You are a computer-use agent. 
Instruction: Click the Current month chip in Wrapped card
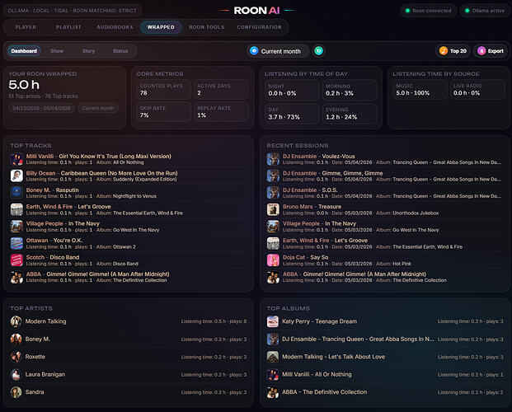98,108
